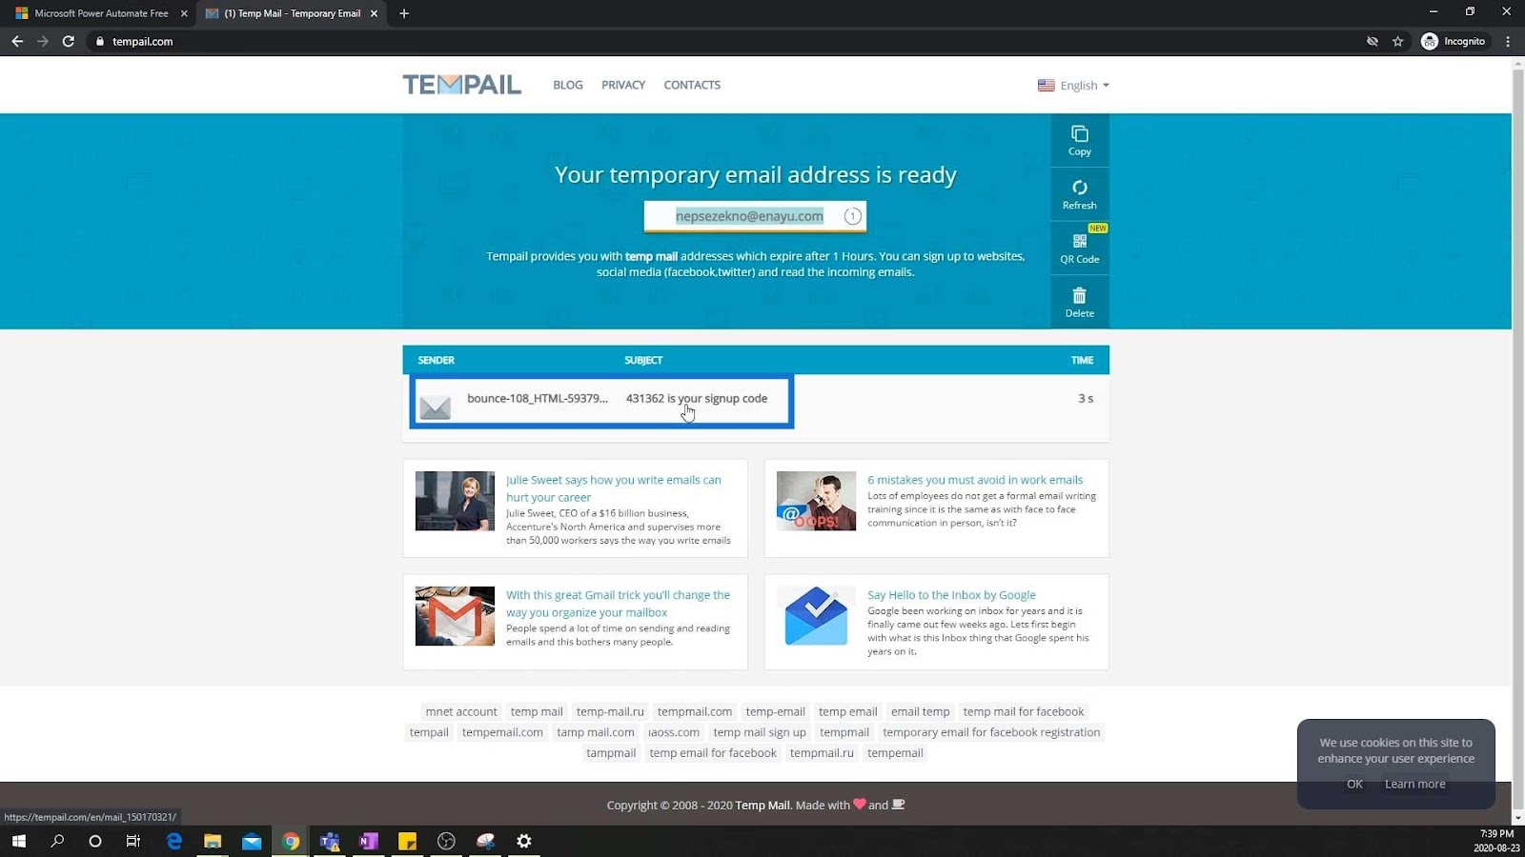Click the 'tampmail' tag

611,753
